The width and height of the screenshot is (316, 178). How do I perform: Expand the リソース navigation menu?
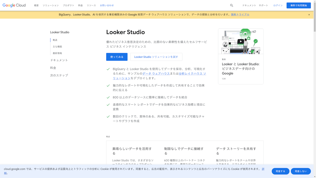pyautogui.click(x=91, y=6)
